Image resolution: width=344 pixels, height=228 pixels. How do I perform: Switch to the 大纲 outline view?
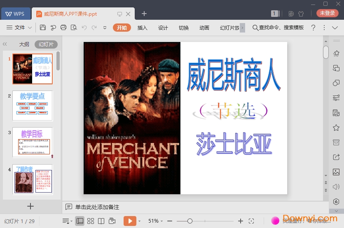(24, 44)
